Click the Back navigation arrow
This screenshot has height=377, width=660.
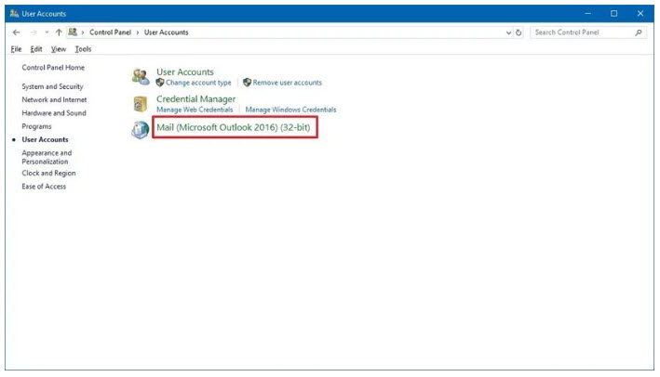point(16,32)
